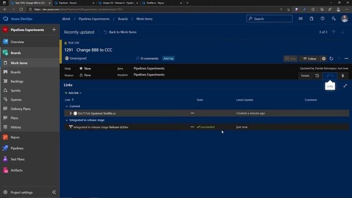Open the User settings icon

[333, 19]
